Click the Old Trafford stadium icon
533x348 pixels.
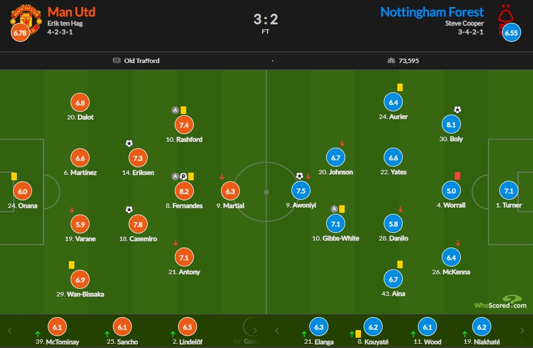(x=117, y=60)
